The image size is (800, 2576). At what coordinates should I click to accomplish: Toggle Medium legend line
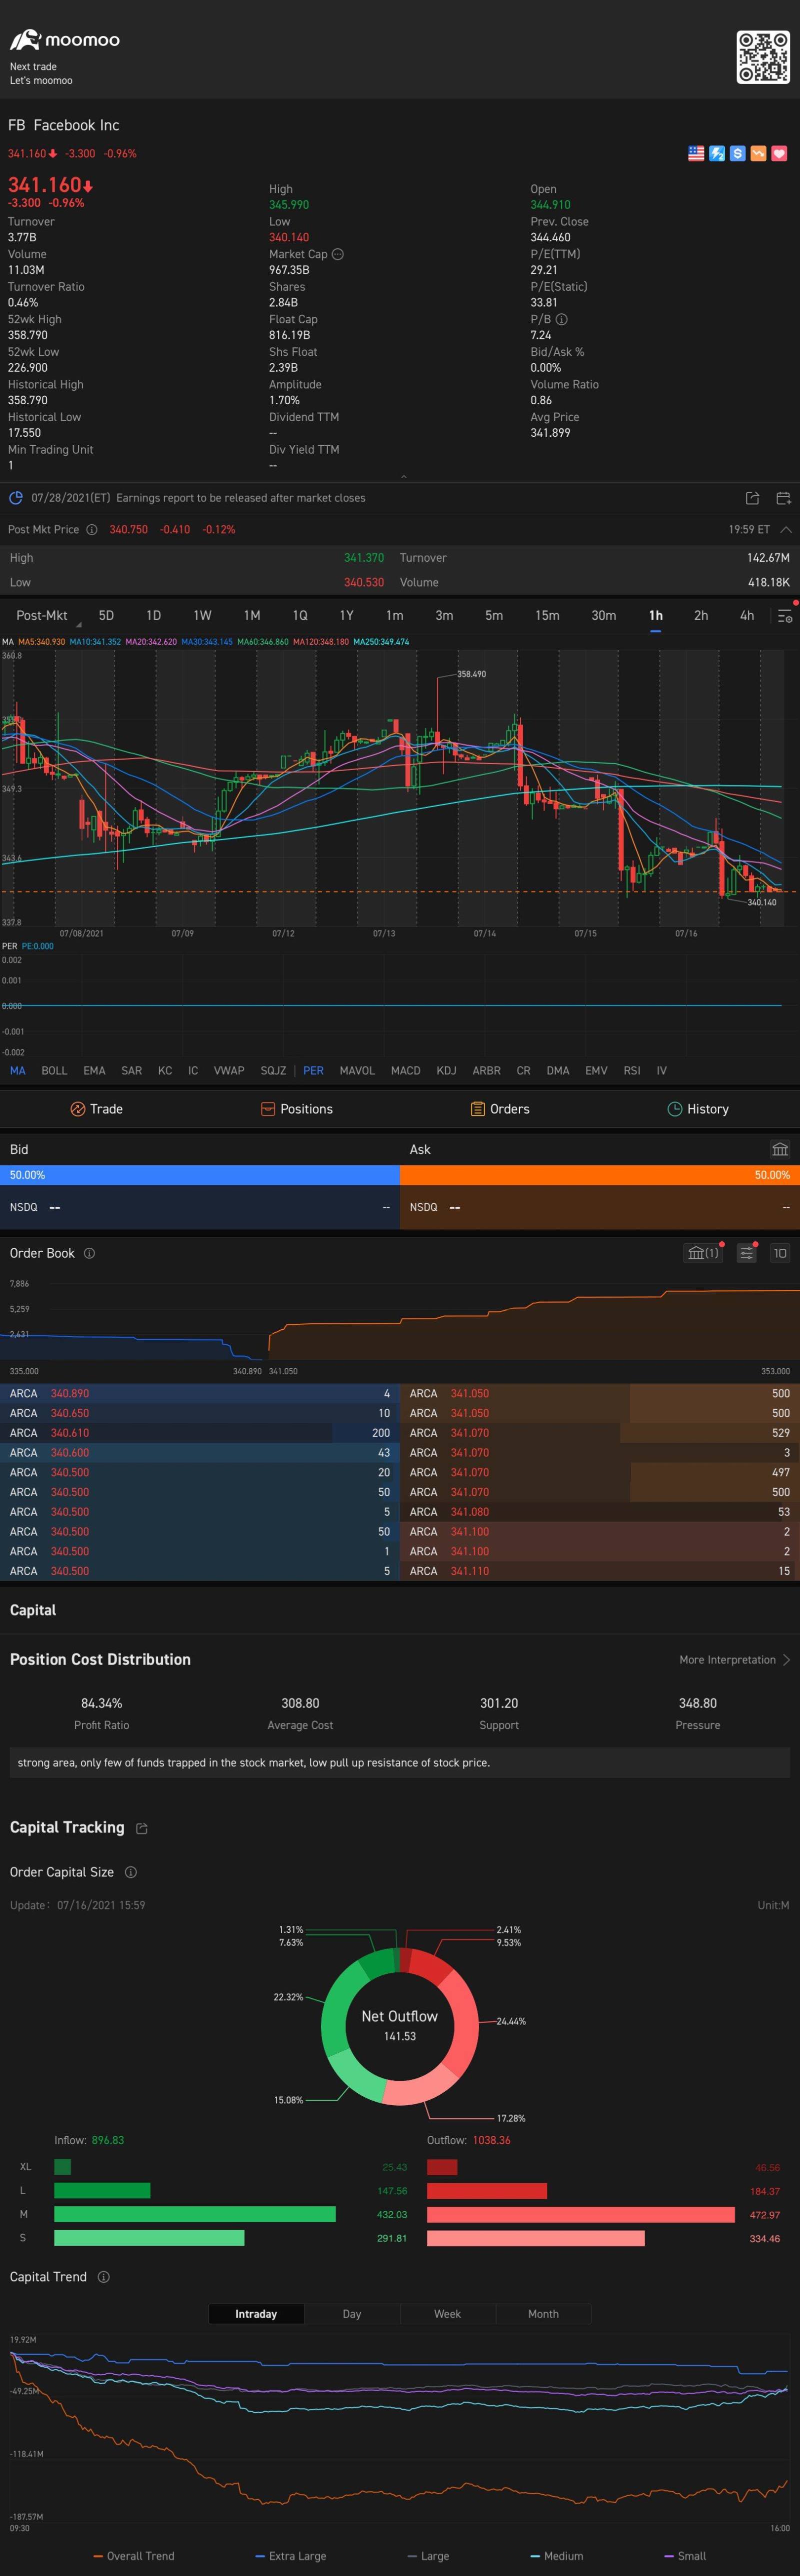556,2556
